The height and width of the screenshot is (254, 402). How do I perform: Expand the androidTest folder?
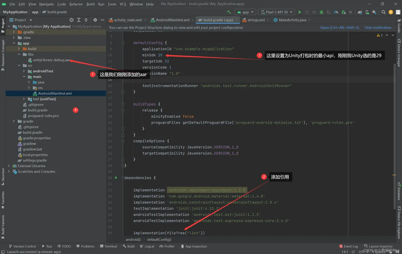24,71
